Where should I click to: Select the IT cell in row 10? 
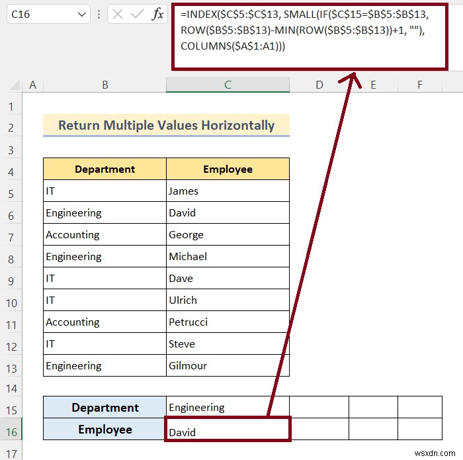105,300
